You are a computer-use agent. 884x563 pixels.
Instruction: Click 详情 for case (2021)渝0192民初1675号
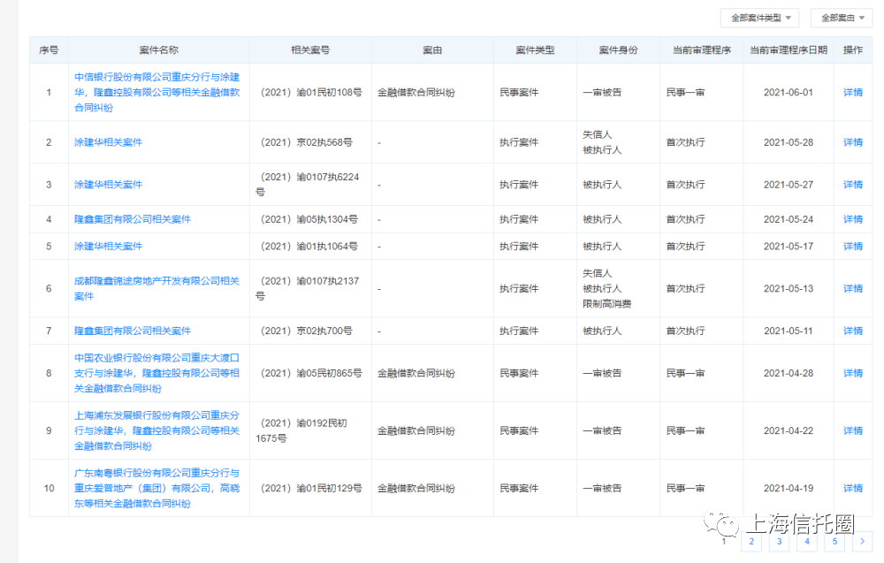click(x=852, y=430)
